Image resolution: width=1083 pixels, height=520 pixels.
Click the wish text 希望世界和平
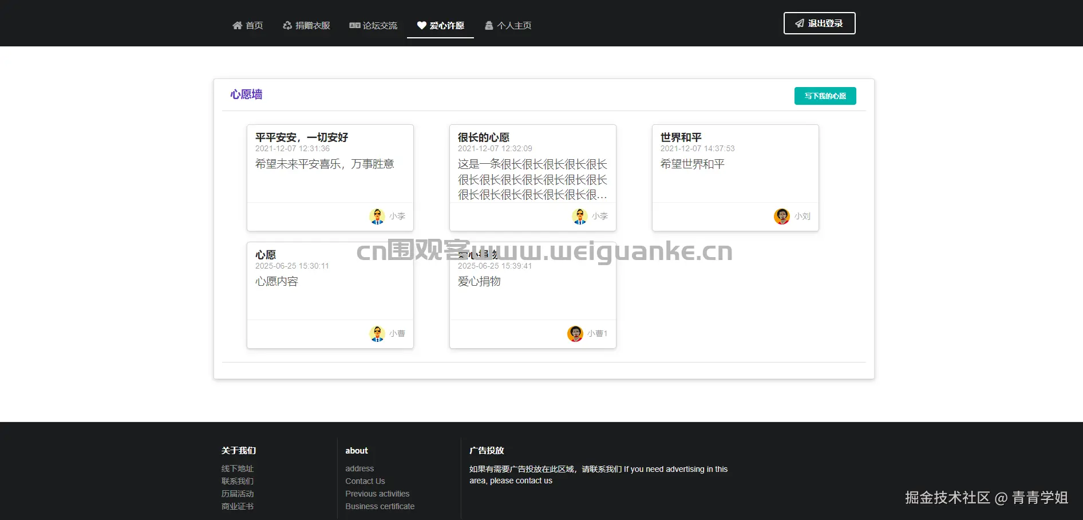pos(693,164)
